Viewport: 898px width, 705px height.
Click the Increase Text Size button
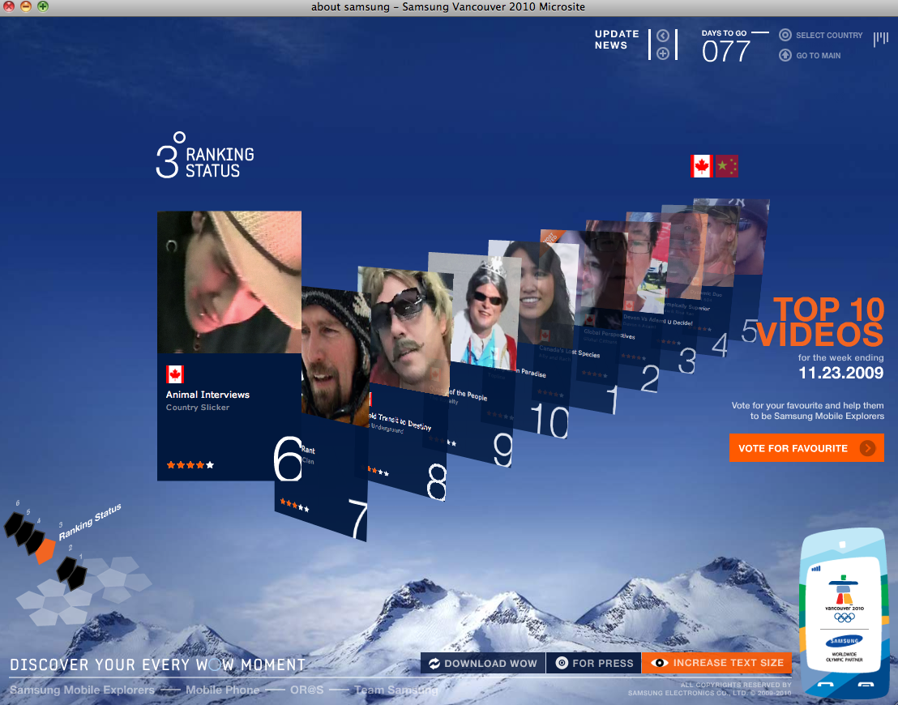pyautogui.click(x=717, y=663)
